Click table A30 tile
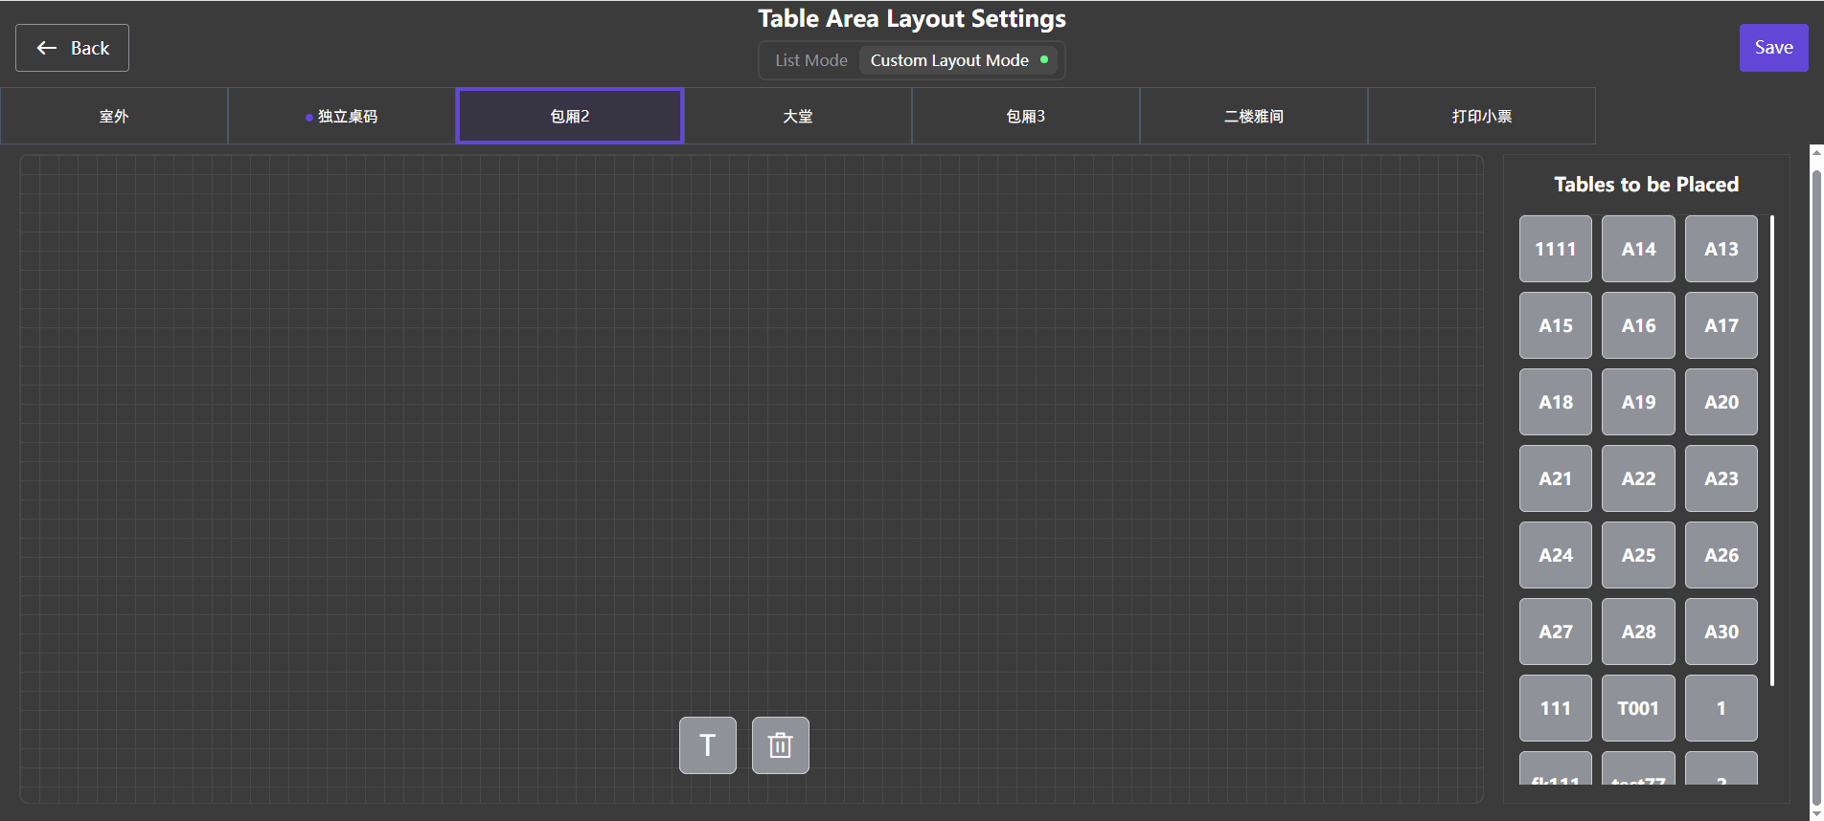 1721,632
